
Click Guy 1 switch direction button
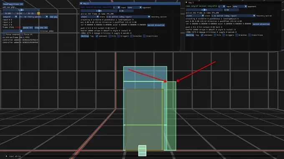(156, 25)
